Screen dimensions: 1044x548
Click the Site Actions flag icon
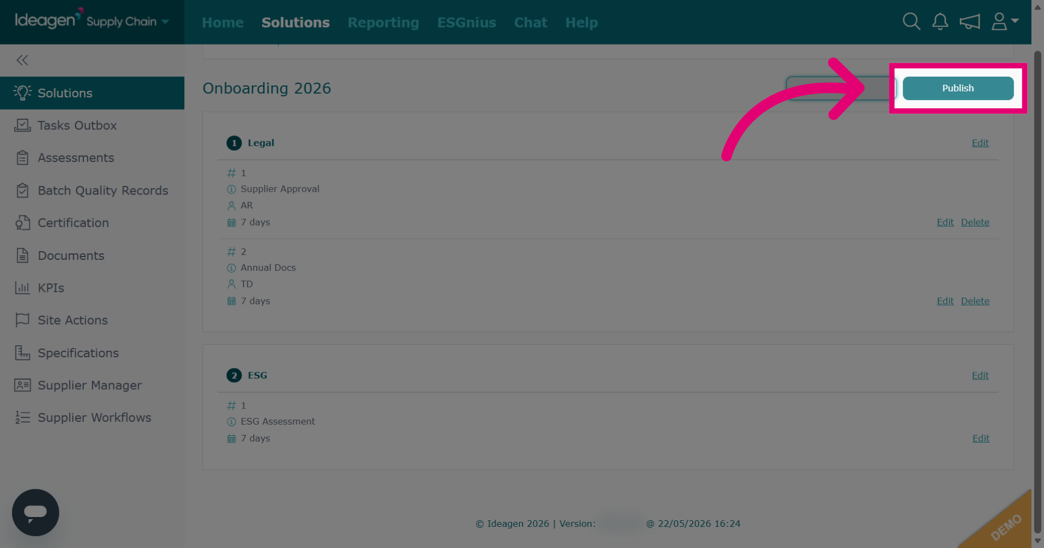[22, 320]
